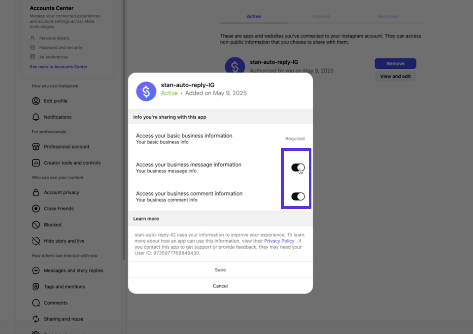The width and height of the screenshot is (473, 334).
Task: Open Personal details in Accounts Center
Action: tap(54, 38)
